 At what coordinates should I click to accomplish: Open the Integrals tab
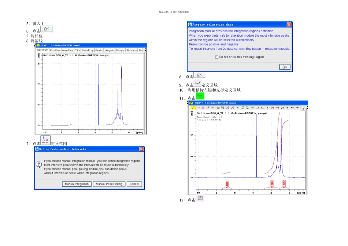(109, 50)
